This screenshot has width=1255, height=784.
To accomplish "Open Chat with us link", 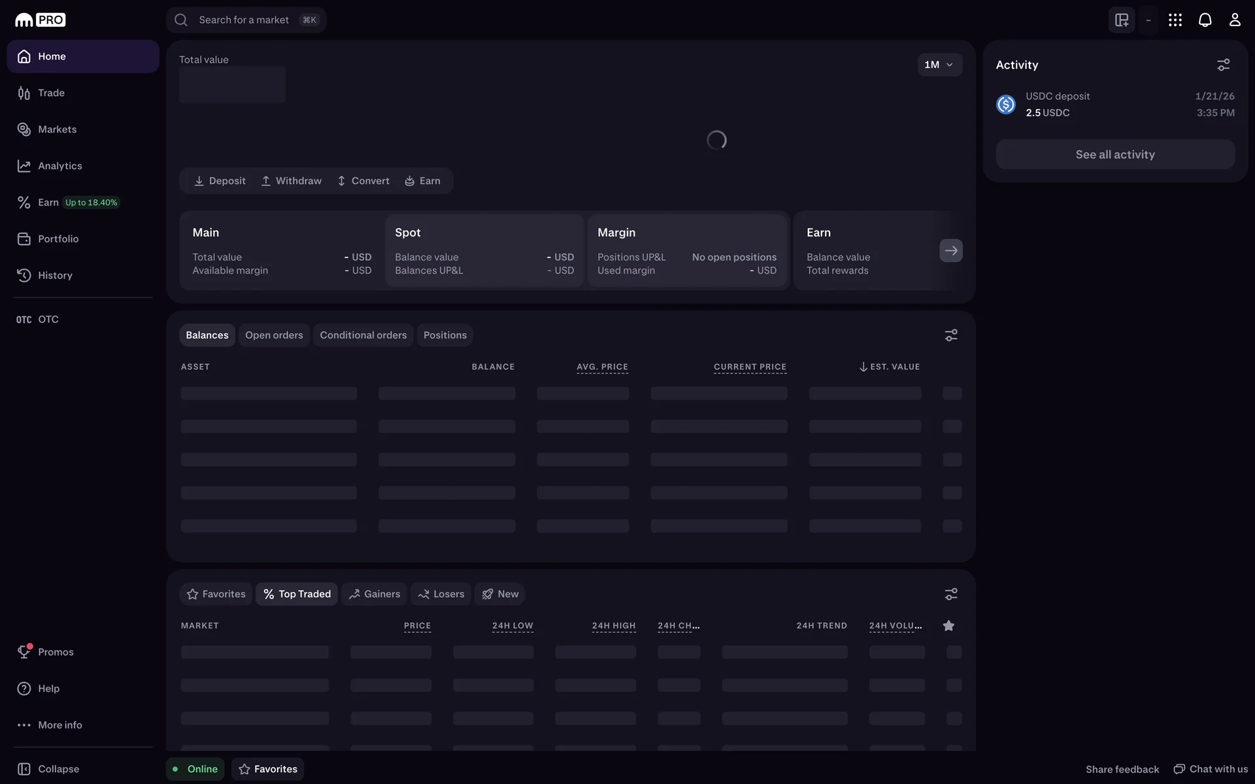I will click(1211, 769).
